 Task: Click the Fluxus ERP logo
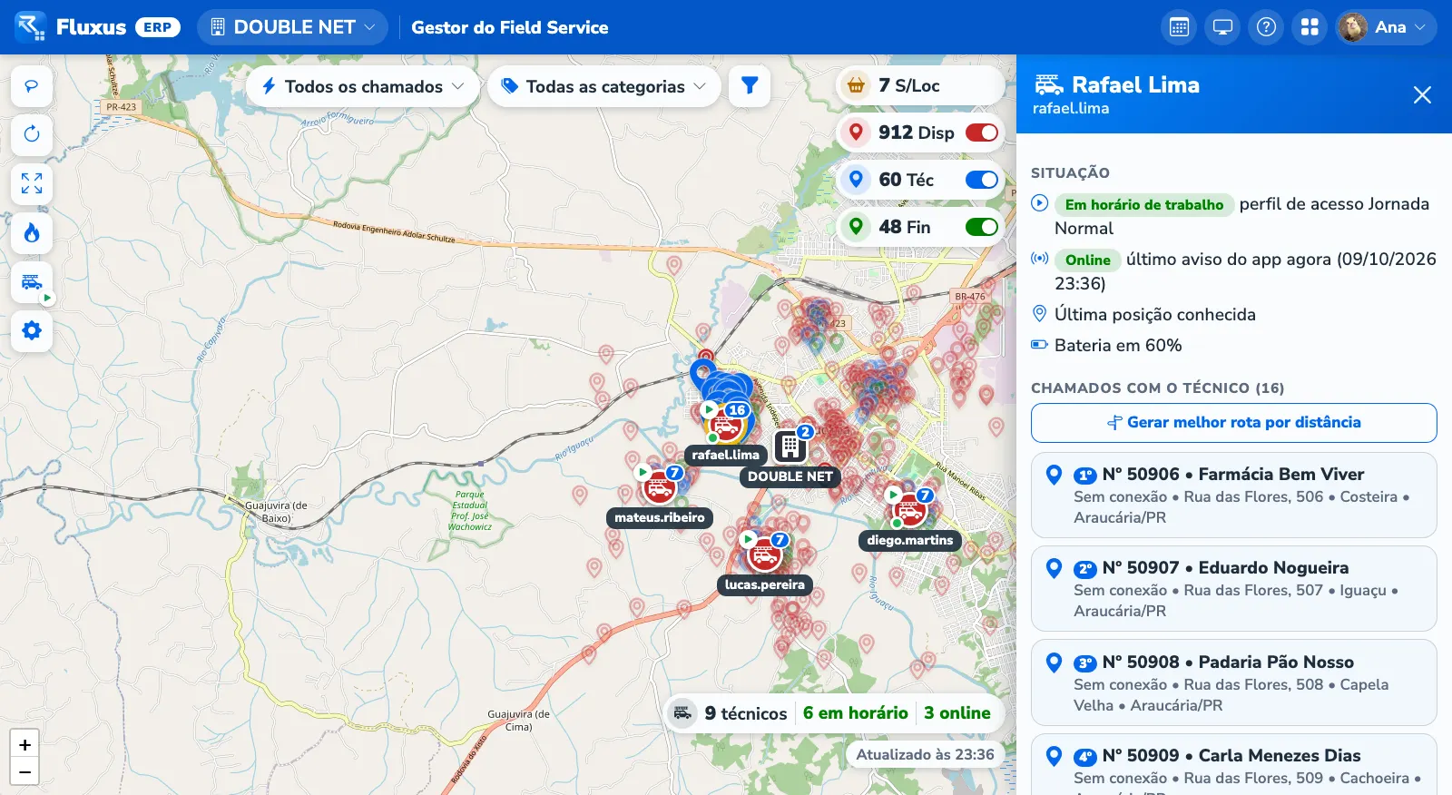98,27
